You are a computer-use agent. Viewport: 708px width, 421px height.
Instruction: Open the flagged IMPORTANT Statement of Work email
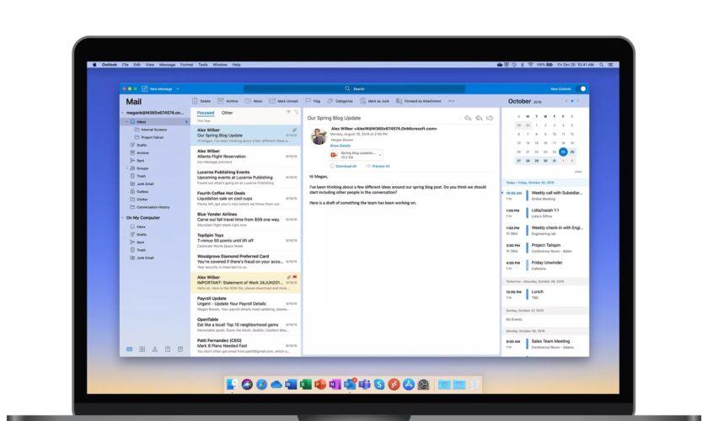point(246,282)
